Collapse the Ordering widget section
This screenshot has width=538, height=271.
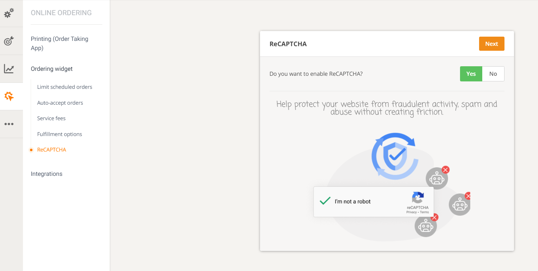[x=52, y=69]
